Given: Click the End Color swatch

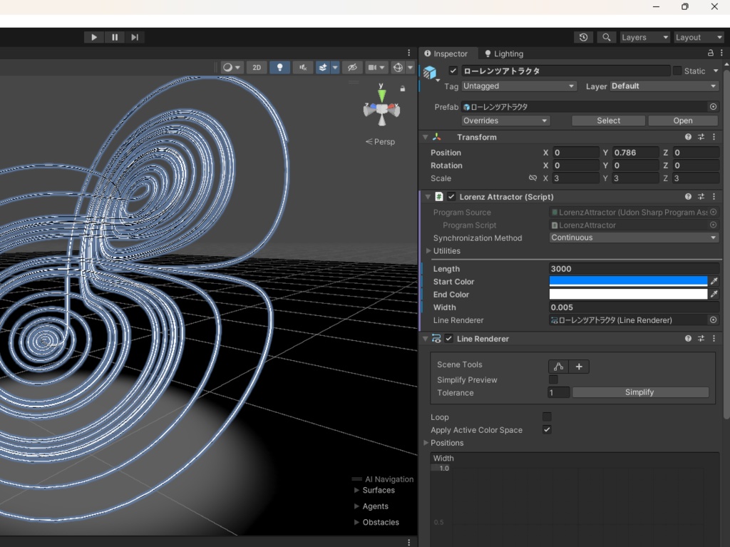Looking at the screenshot, I should click(x=628, y=295).
